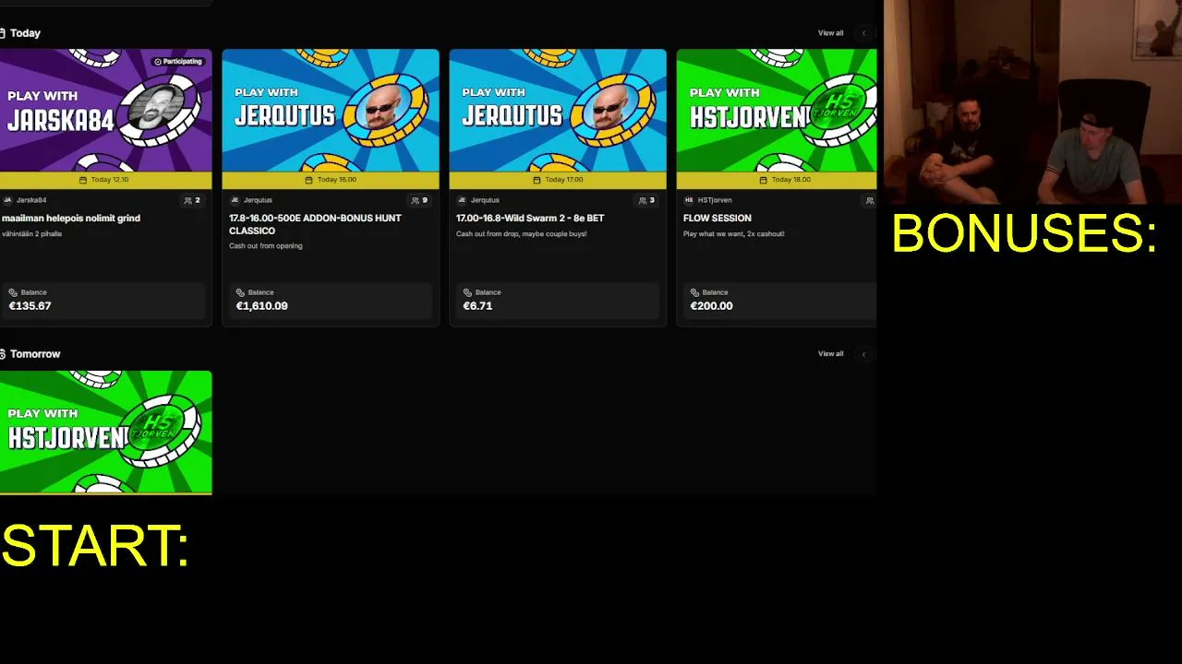Click the 'Today 17.00' time label
This screenshot has height=664, width=1182.
pyautogui.click(x=563, y=180)
